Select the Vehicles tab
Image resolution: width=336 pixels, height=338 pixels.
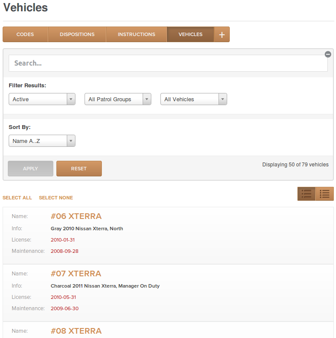pyautogui.click(x=190, y=34)
